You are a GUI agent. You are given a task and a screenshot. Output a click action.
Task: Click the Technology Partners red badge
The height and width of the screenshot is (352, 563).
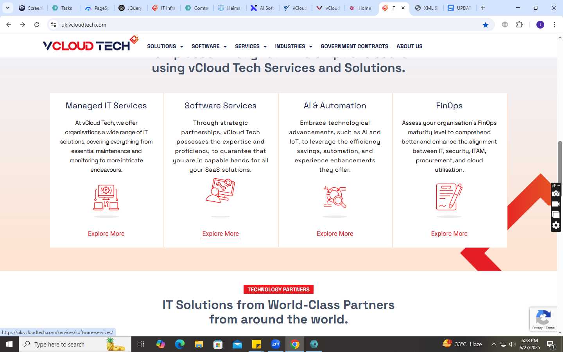pyautogui.click(x=278, y=289)
